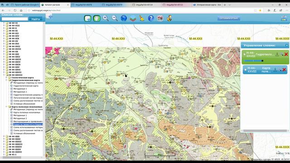290x163 pixels.
Task: Collapse the Управление слоями panel
Action: click(287, 45)
